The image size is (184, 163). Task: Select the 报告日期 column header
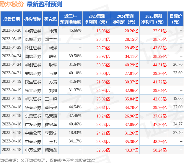coord(12,19)
